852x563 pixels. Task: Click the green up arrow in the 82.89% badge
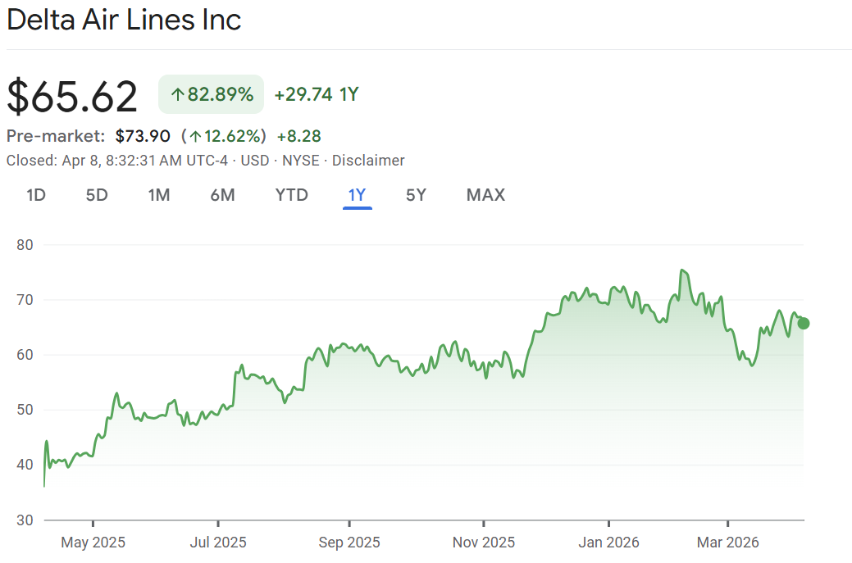point(177,95)
